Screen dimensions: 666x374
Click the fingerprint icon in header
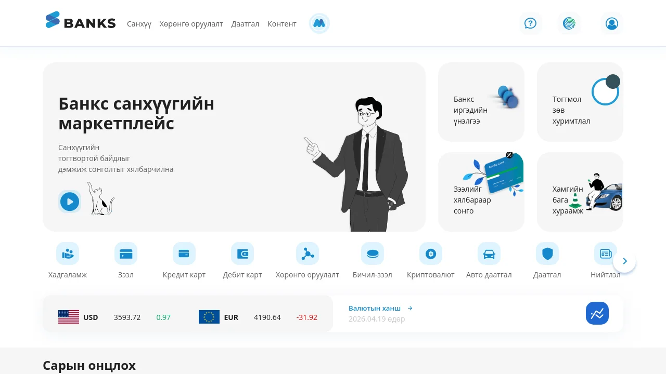click(x=569, y=23)
